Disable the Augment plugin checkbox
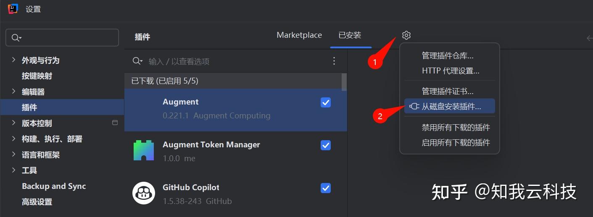 coord(326,102)
